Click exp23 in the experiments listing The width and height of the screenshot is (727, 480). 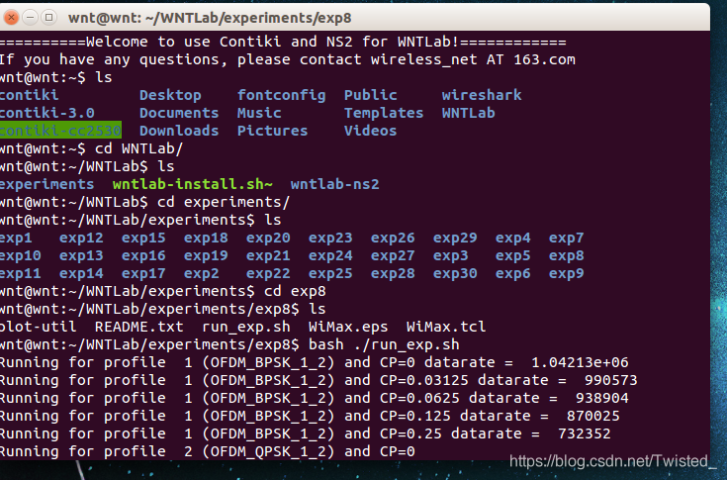tap(330, 239)
